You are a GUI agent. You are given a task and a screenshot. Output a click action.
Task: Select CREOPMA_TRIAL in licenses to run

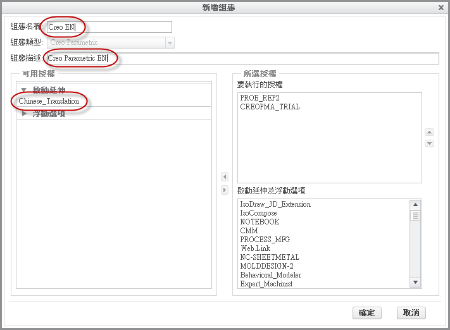click(x=270, y=107)
